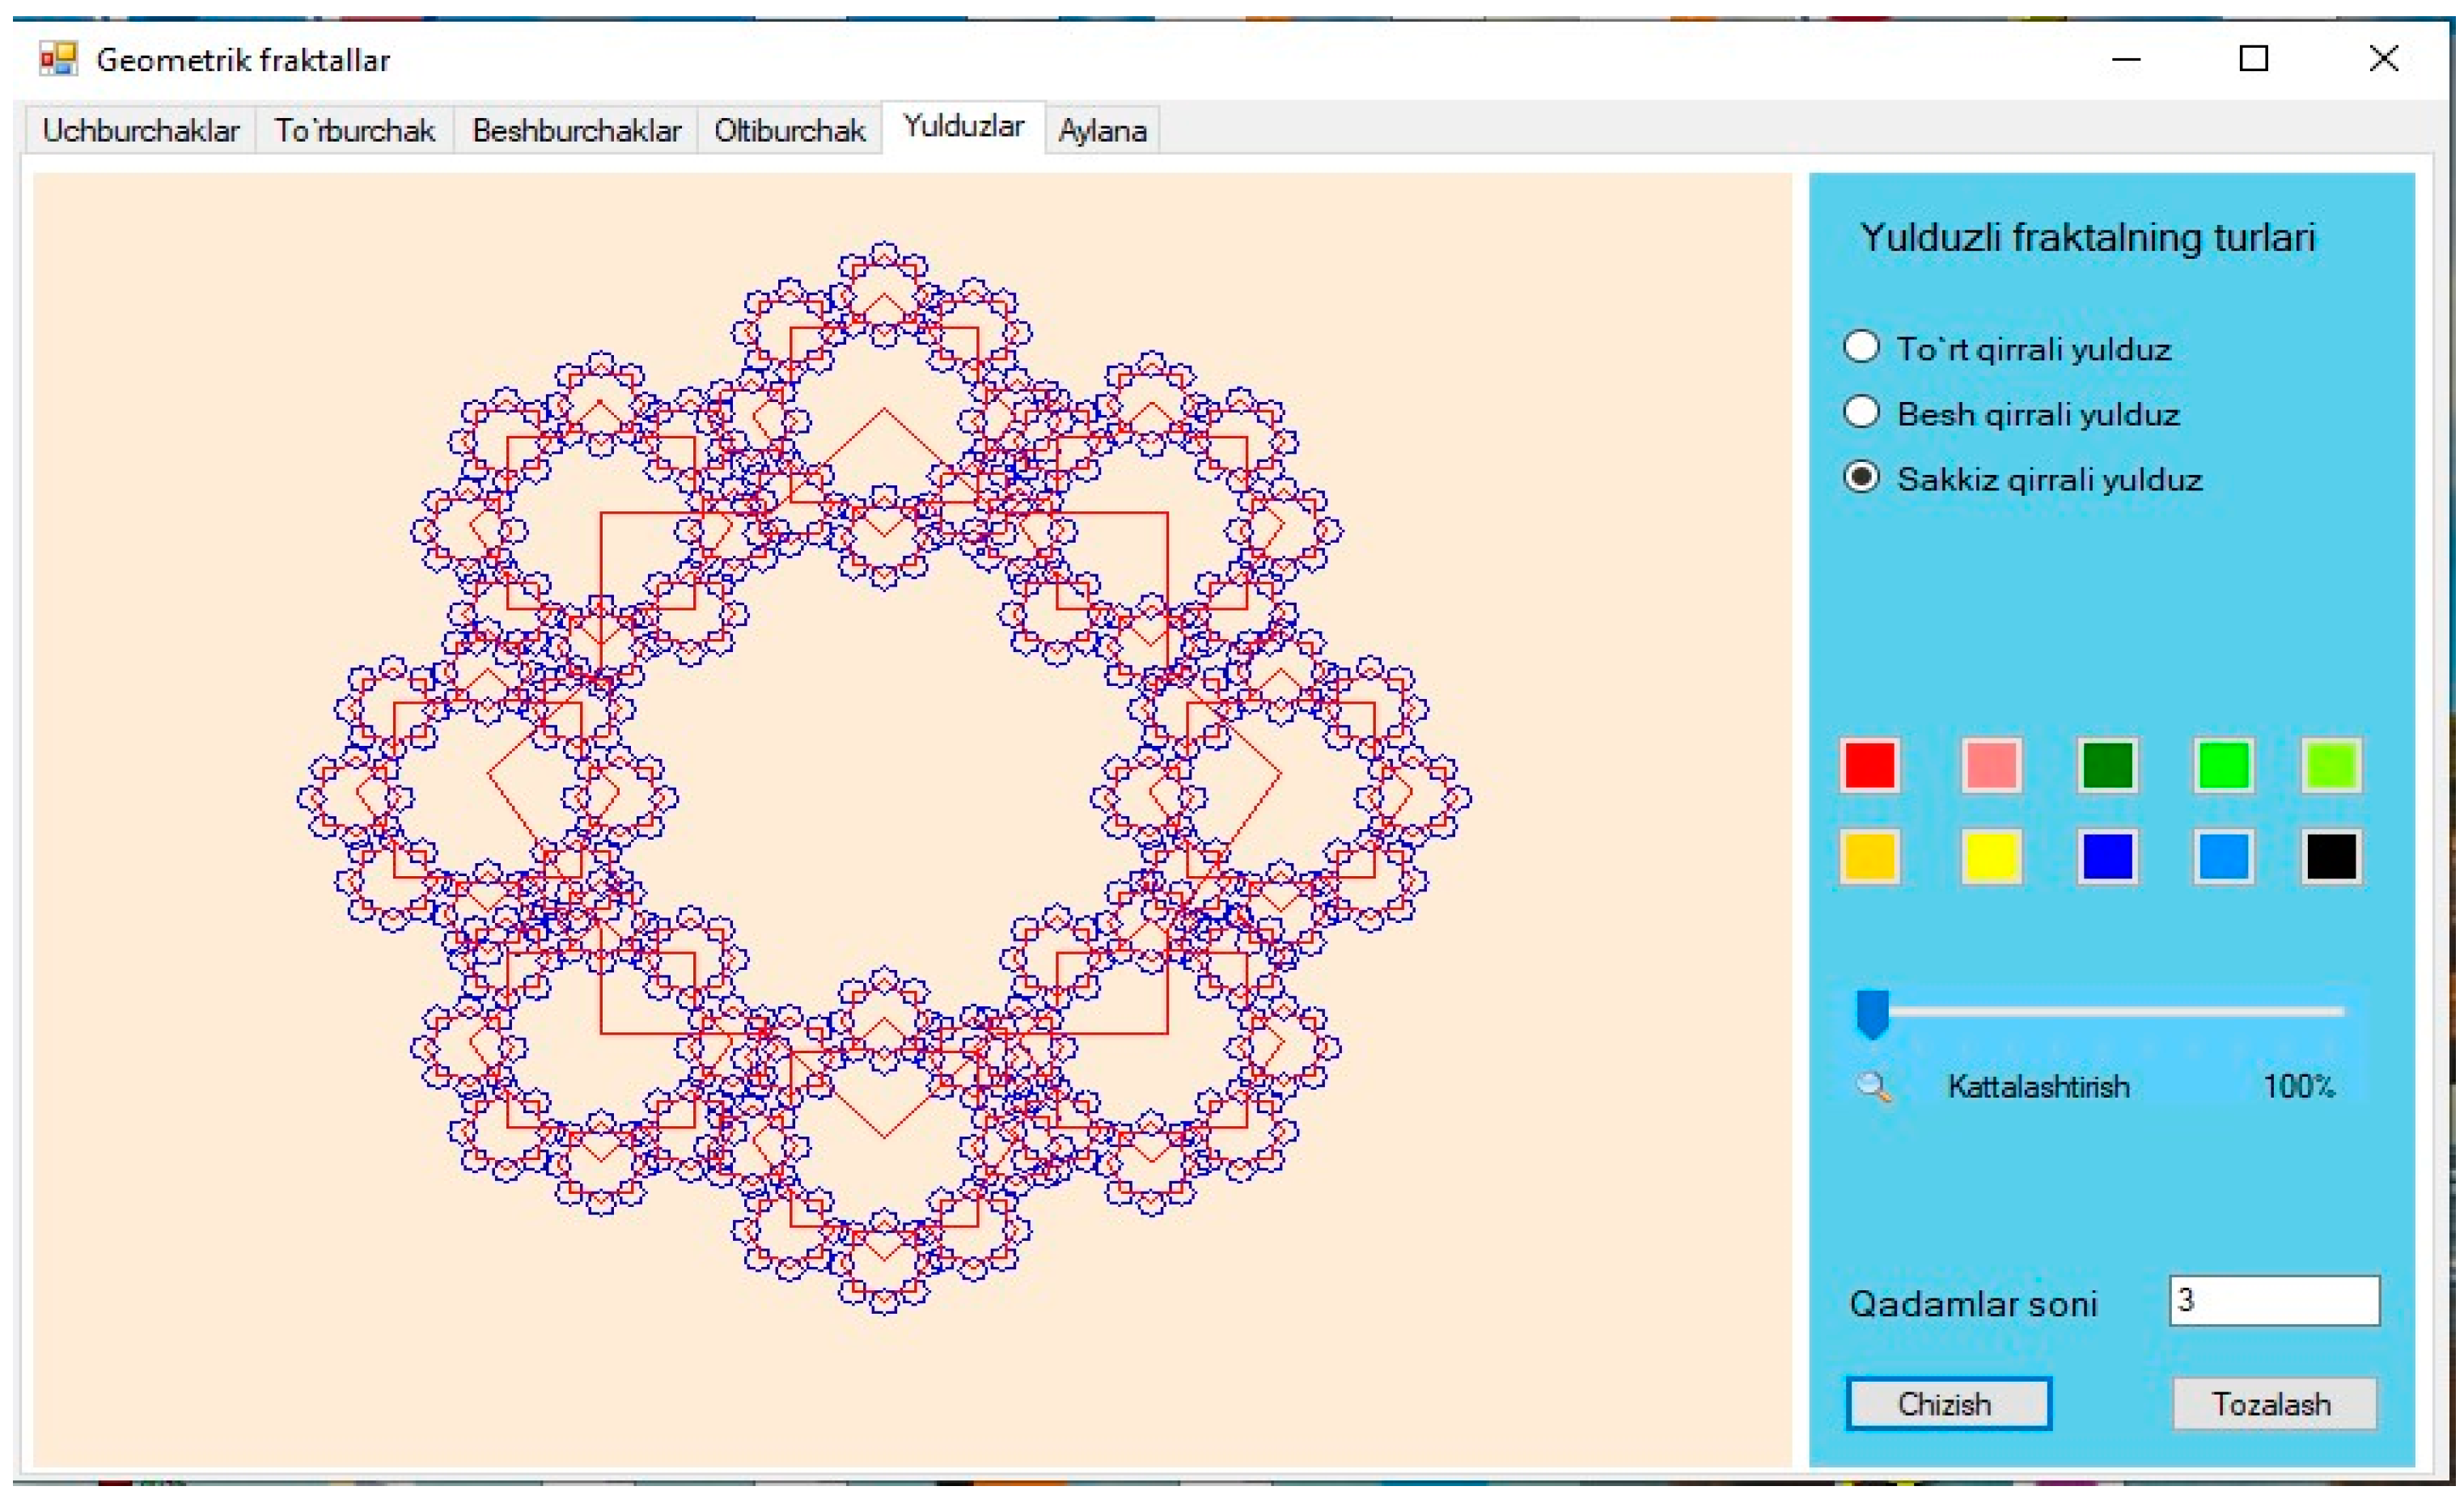This screenshot has width=2464, height=1499.
Task: Select Sakkiz qirrali yulduz radio option
Action: [x=1861, y=477]
